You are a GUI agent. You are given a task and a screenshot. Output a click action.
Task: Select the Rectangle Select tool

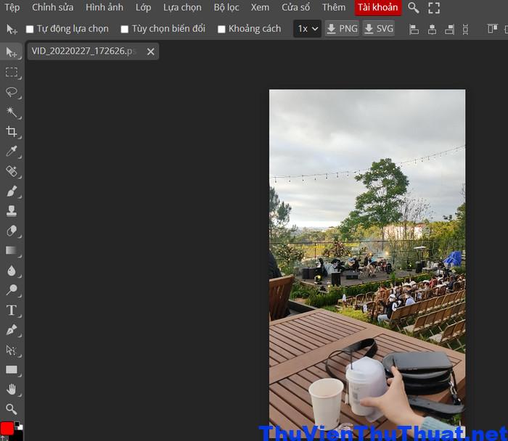tap(12, 72)
